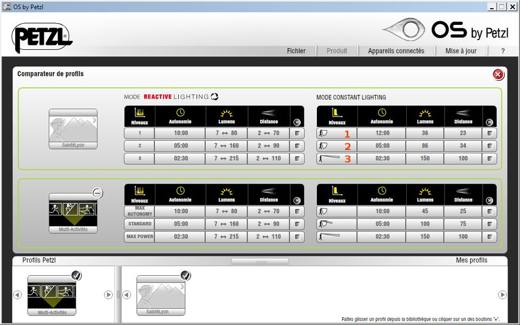Click SaintéLyon reactive Lumens sun icon
520x325 pixels.
pyautogui.click(x=226, y=113)
